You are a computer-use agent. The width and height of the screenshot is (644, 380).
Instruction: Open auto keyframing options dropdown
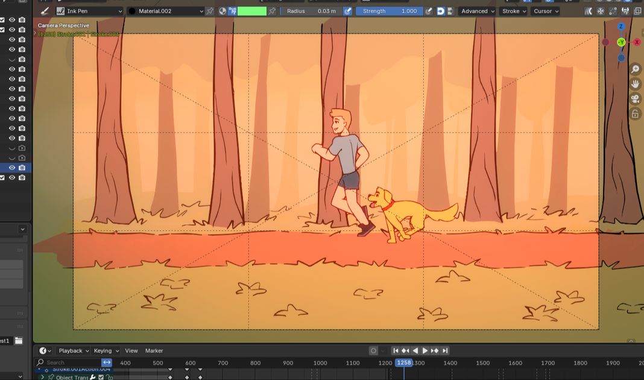point(383,350)
